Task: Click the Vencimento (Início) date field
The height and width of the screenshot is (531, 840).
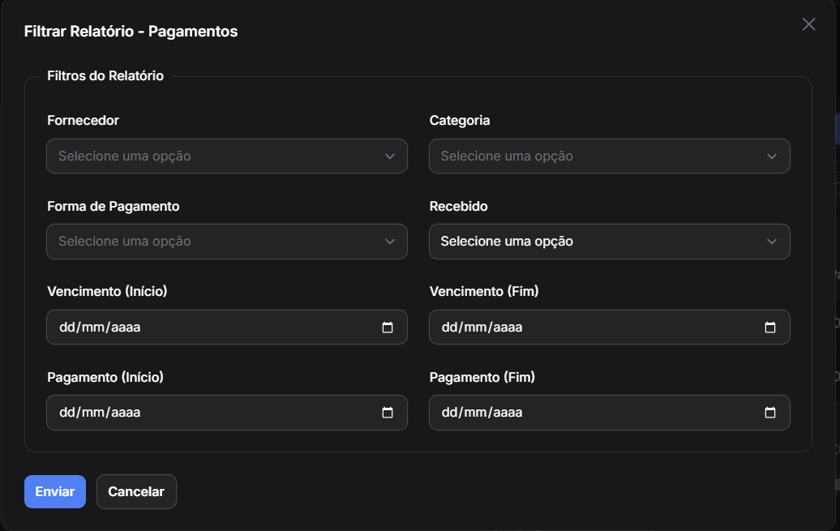Action: click(226, 327)
